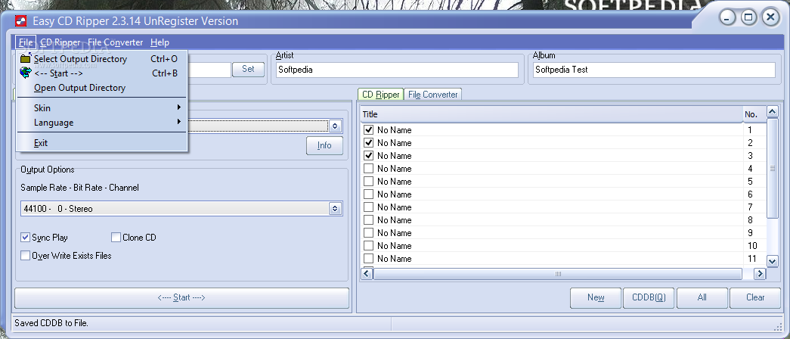Check track 10 No Name checkbox
790x339 pixels.
(x=368, y=246)
